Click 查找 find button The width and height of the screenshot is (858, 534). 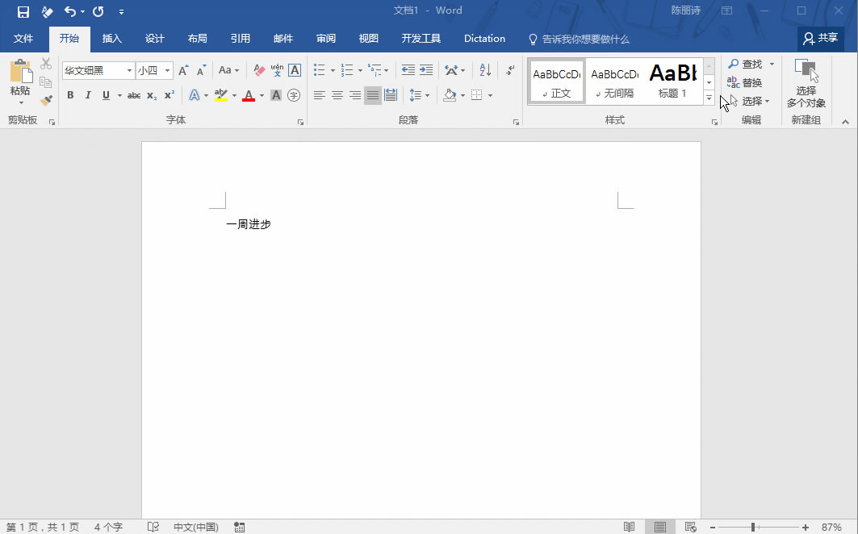point(745,64)
